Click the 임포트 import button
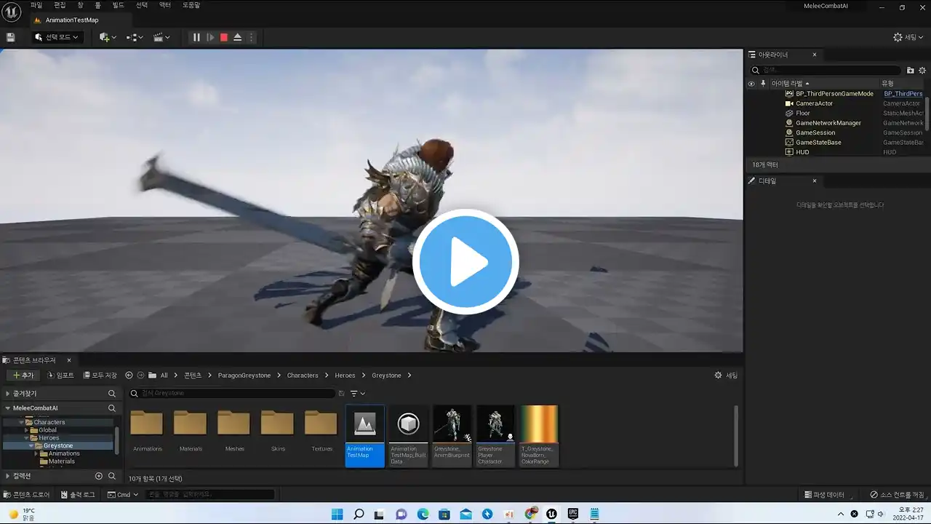Viewport: 931px width, 524px height. [60, 376]
